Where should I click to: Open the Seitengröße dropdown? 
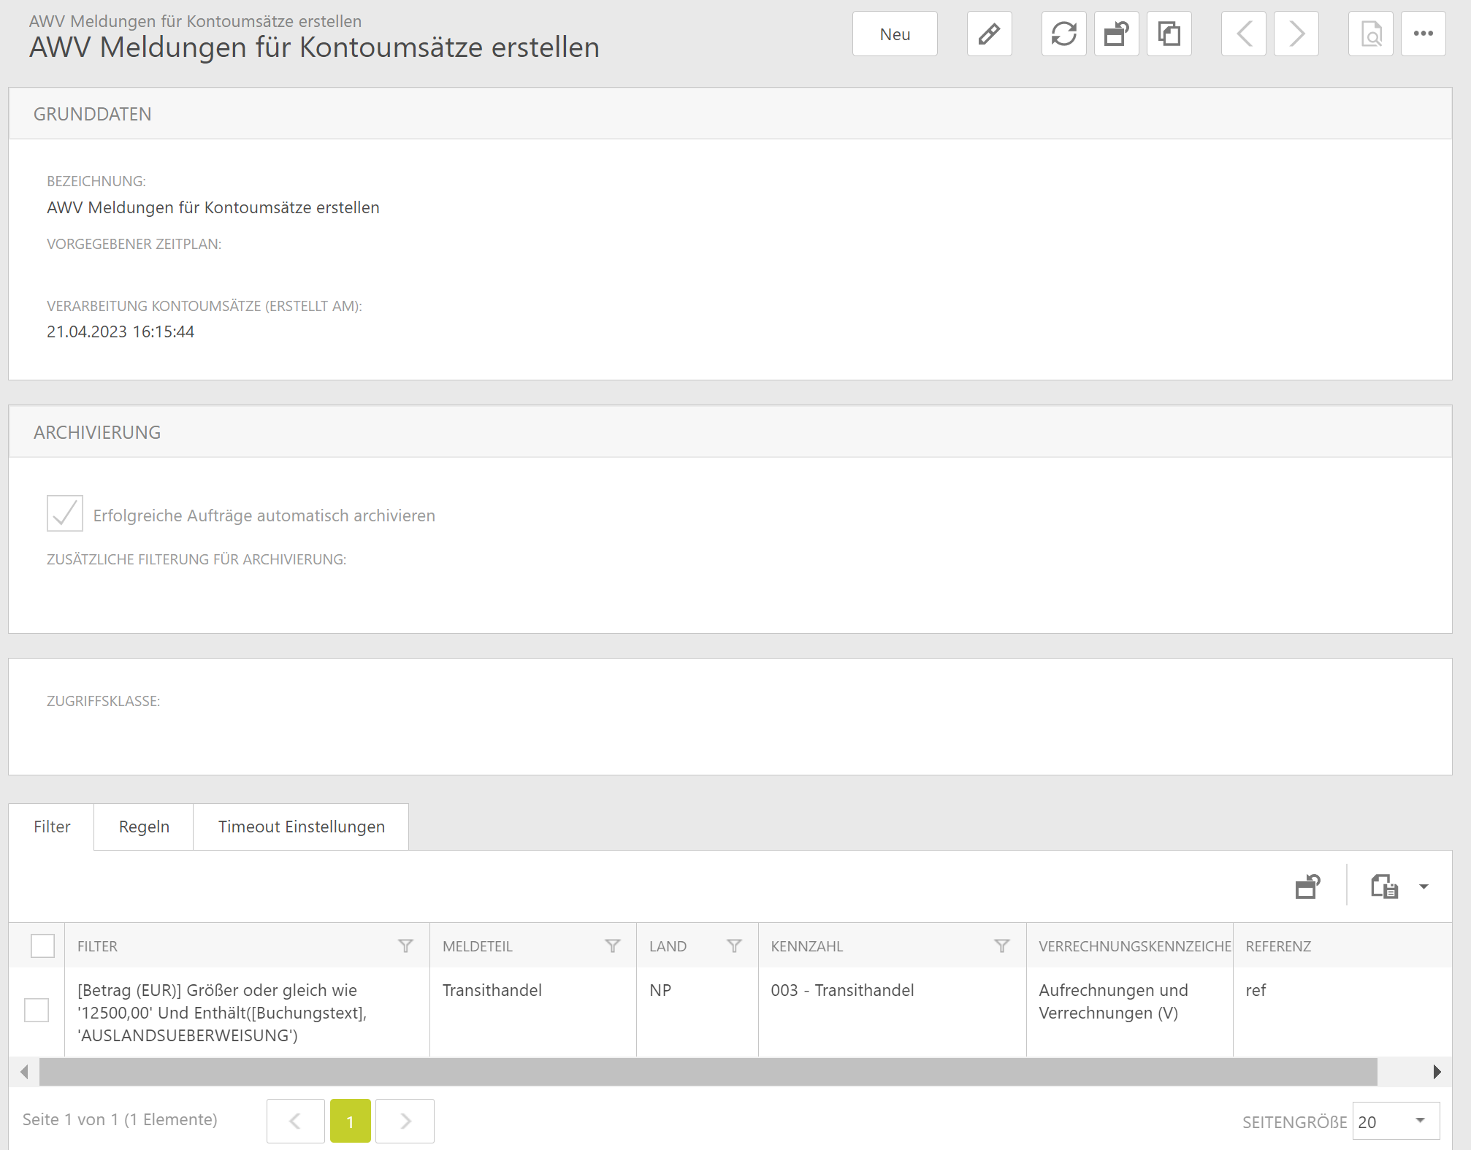tap(1395, 1121)
